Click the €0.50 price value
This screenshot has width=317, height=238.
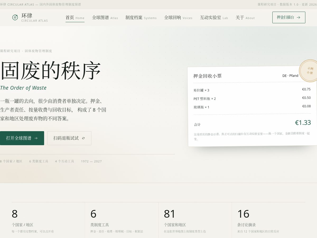click(306, 98)
